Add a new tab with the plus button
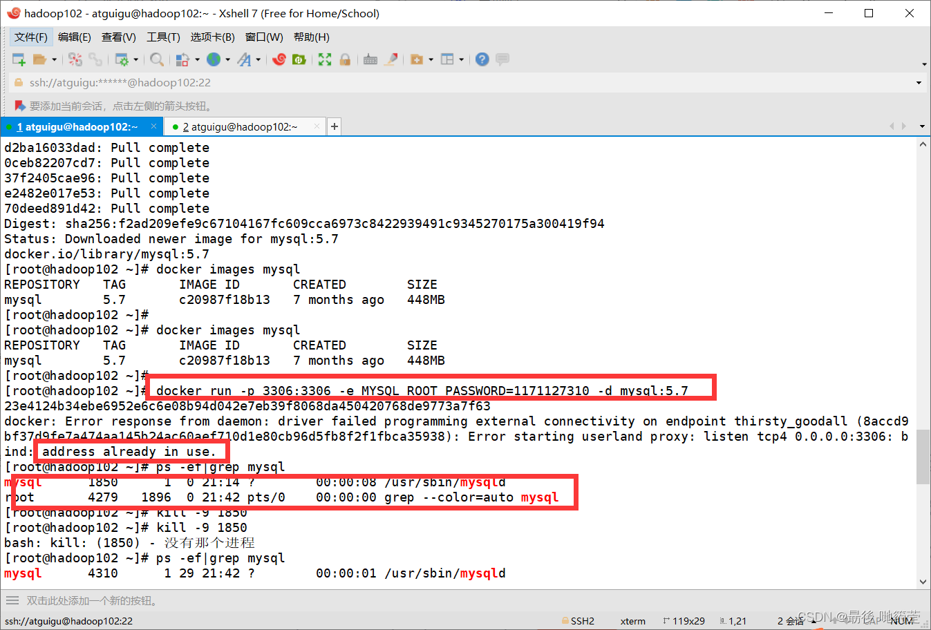Viewport: 931px width, 630px height. click(x=335, y=126)
